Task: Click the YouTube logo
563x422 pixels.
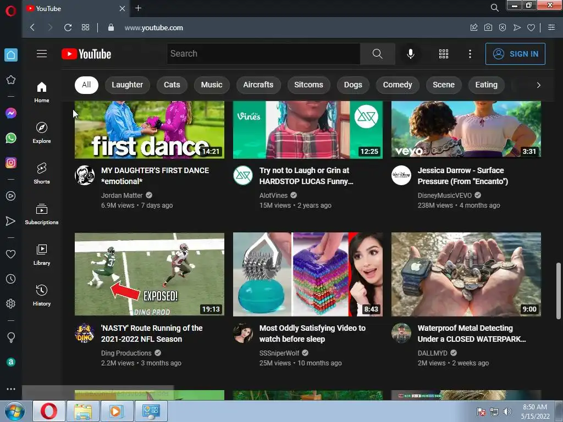Action: [86, 54]
